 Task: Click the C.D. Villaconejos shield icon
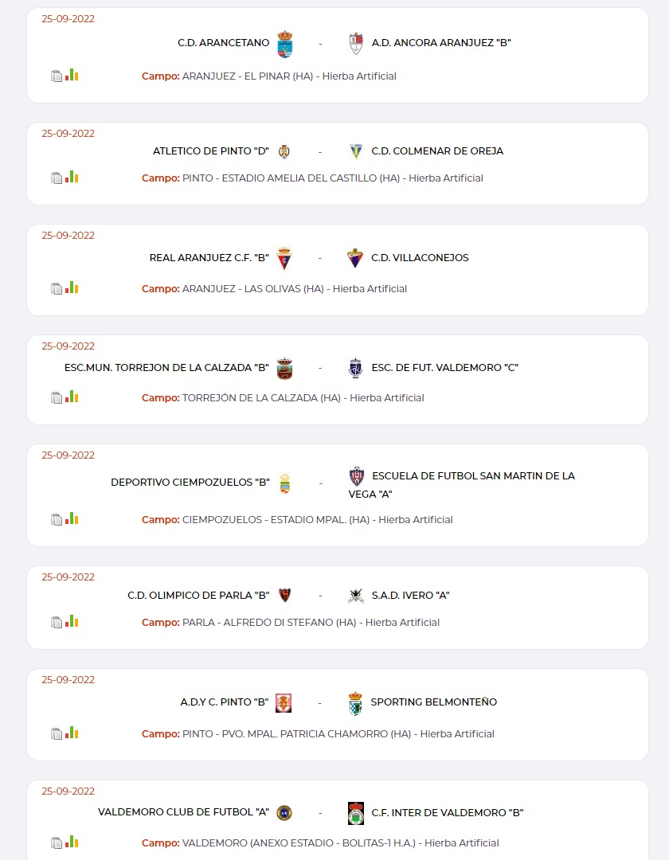tap(356, 258)
